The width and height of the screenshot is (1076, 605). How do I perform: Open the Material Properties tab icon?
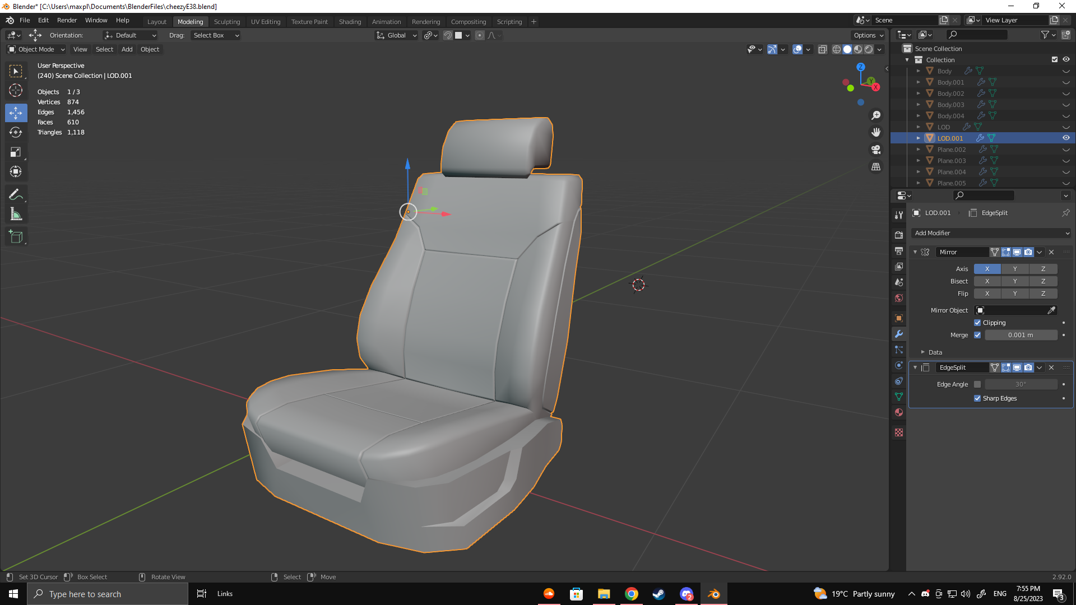click(x=899, y=412)
